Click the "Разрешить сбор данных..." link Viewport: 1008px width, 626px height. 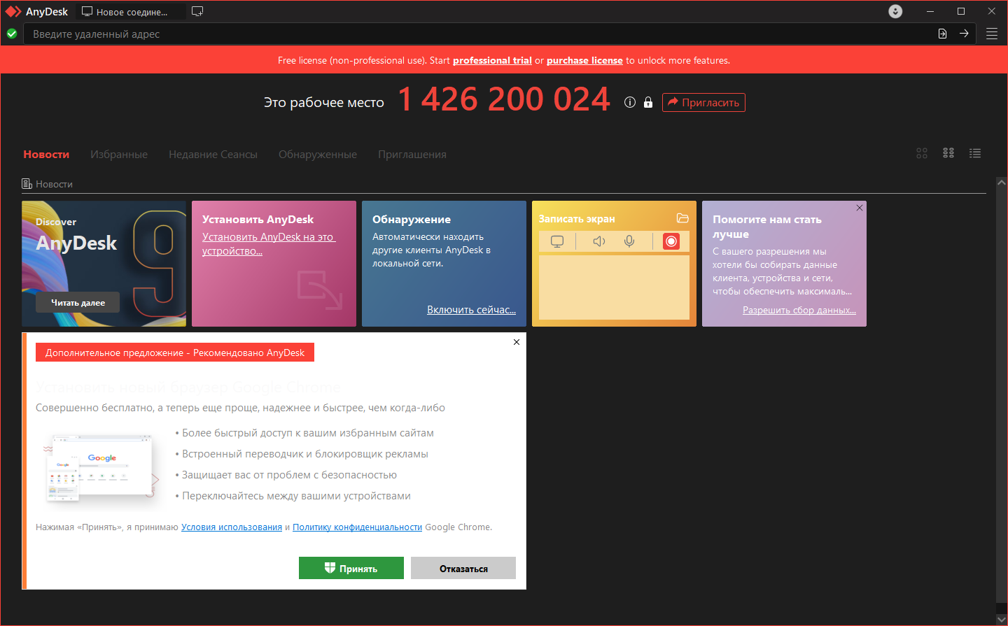(799, 310)
